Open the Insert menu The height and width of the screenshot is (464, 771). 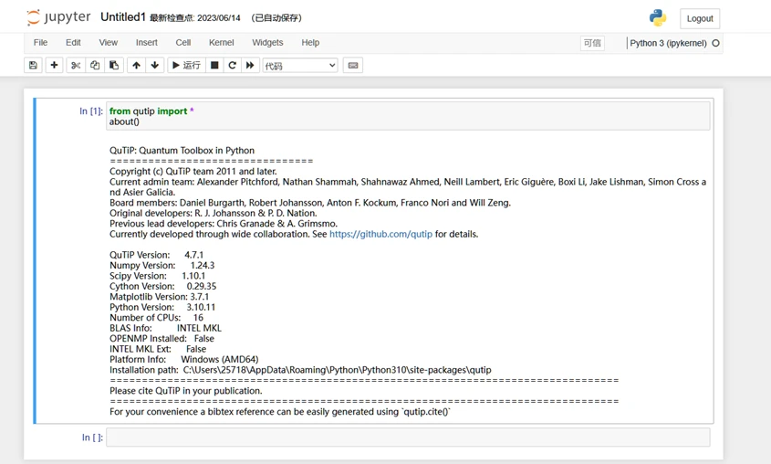coord(147,42)
